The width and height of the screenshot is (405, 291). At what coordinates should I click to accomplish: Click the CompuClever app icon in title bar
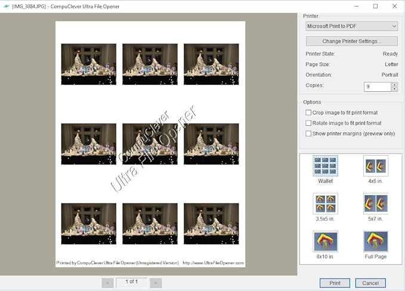[5, 6]
